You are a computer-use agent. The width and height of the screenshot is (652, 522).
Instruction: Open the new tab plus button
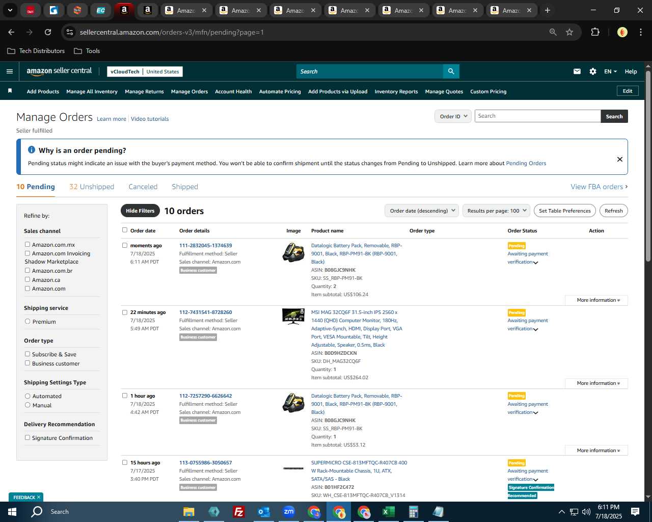pyautogui.click(x=548, y=10)
